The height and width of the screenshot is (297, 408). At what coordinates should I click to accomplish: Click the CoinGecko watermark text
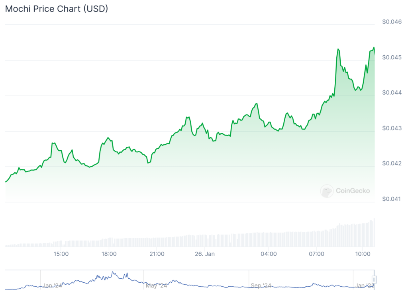click(x=353, y=191)
